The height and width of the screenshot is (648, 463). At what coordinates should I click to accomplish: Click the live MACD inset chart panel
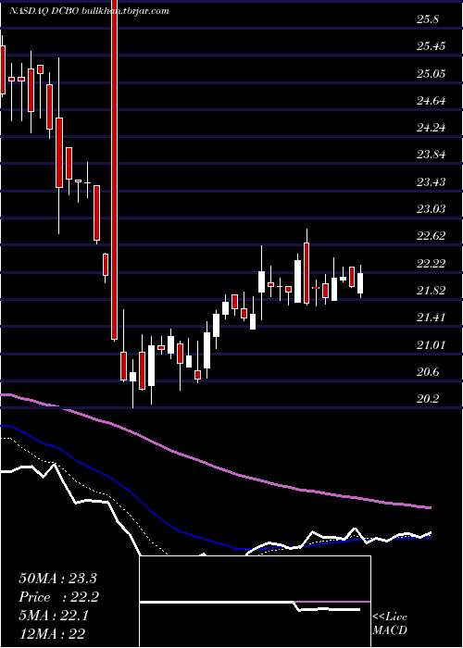point(255,602)
